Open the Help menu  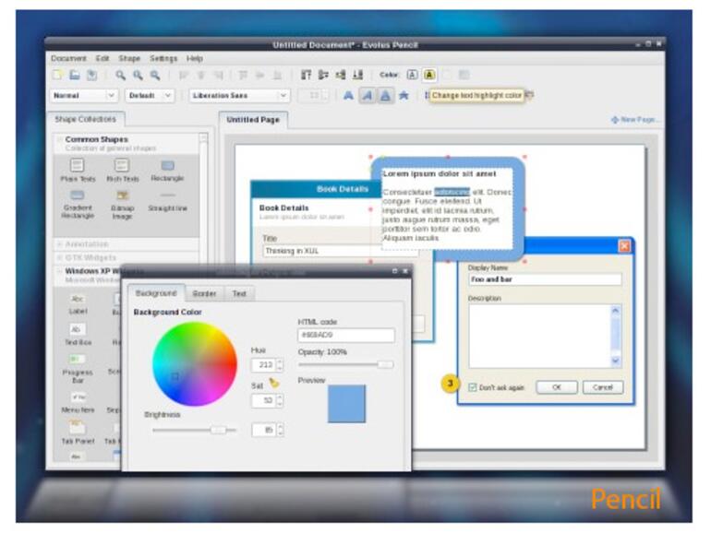click(195, 58)
